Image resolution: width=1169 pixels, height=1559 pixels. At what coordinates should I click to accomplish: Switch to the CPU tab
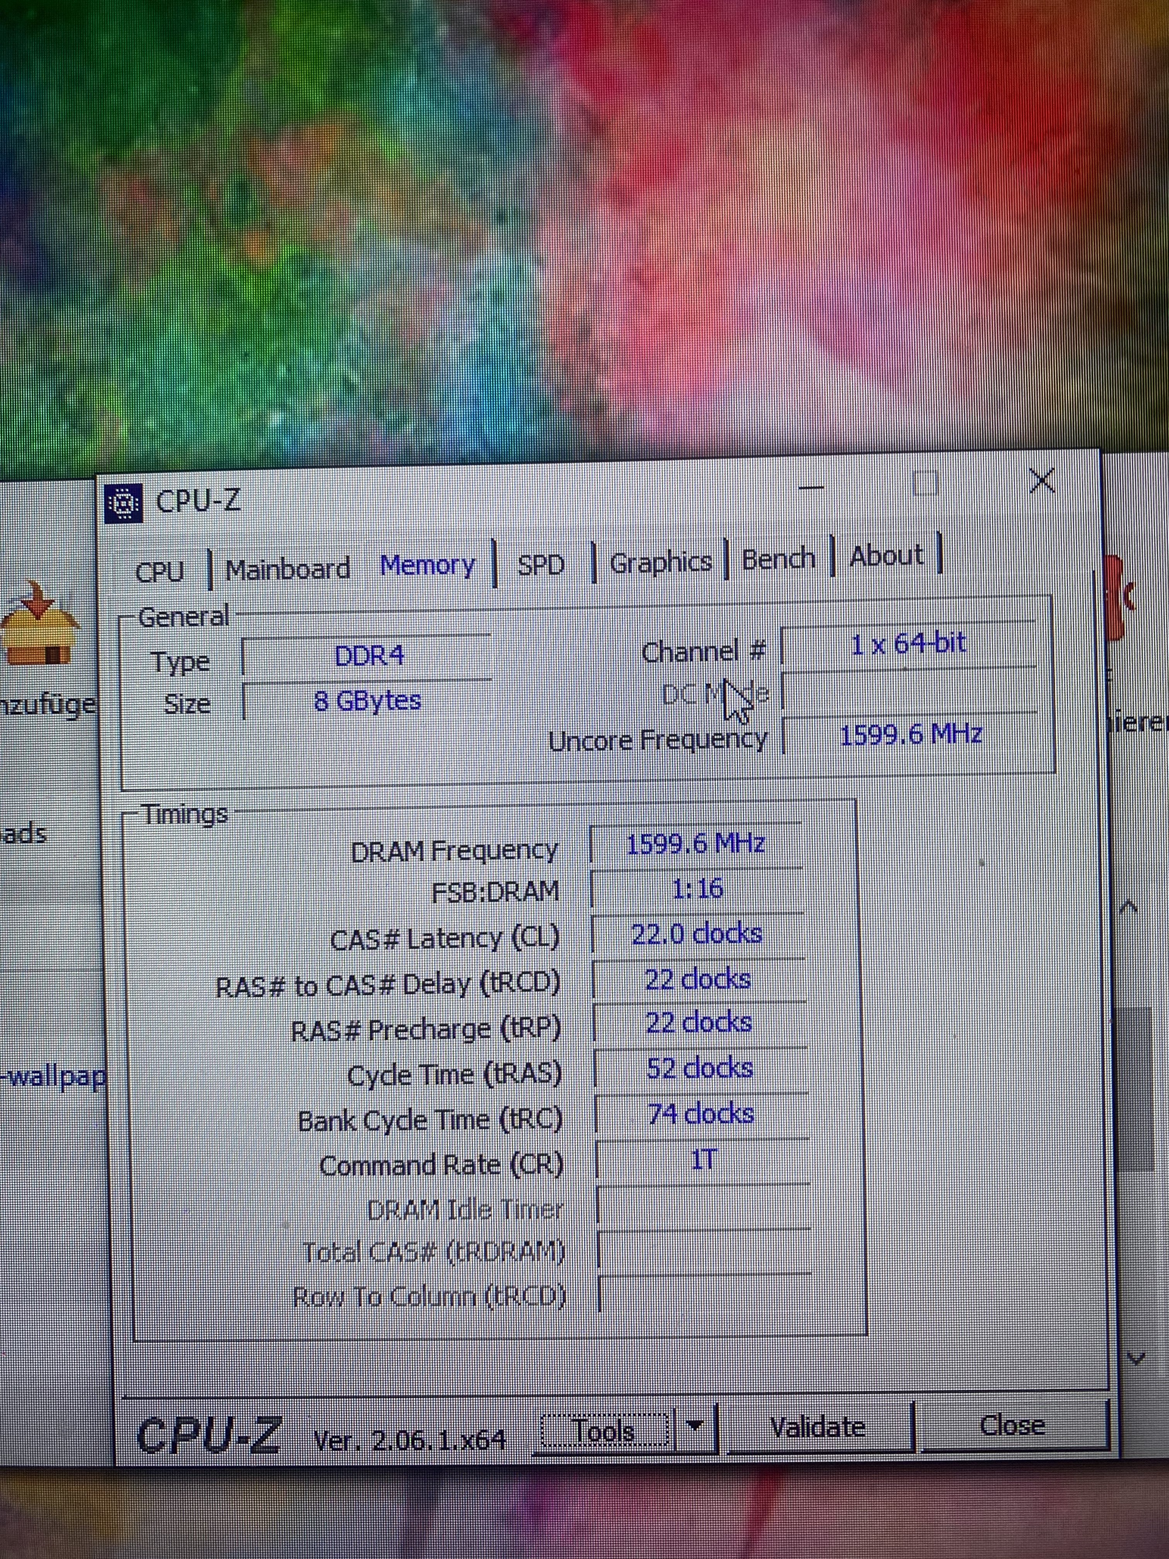159,570
